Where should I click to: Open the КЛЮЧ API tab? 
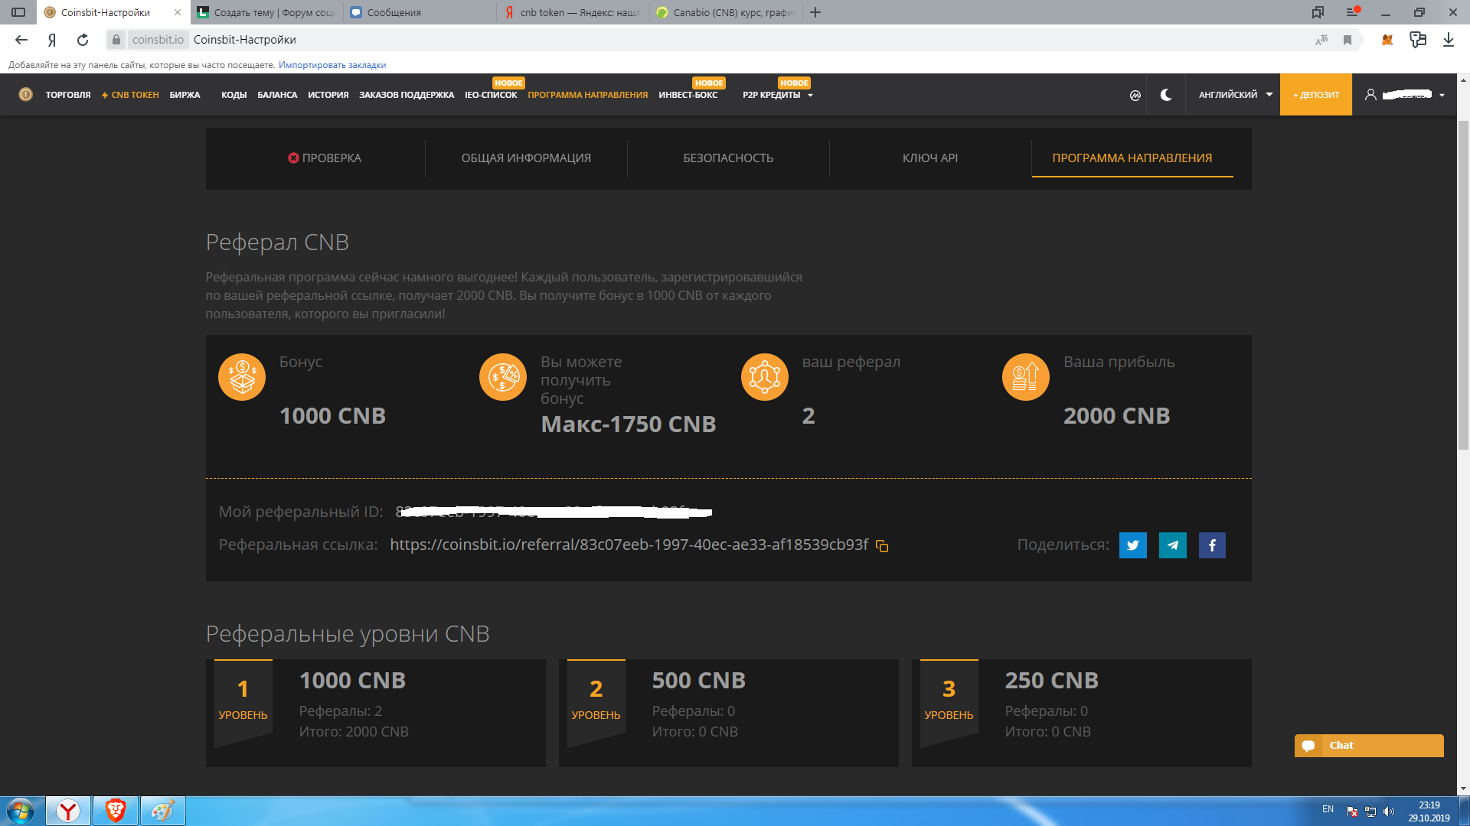coord(929,158)
